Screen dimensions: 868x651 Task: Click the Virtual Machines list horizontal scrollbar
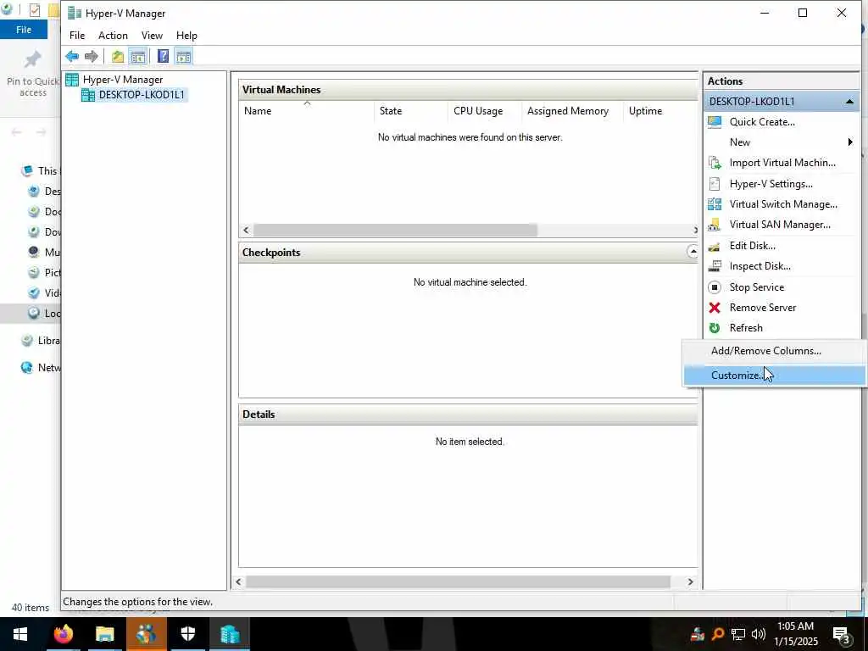[x=395, y=231]
